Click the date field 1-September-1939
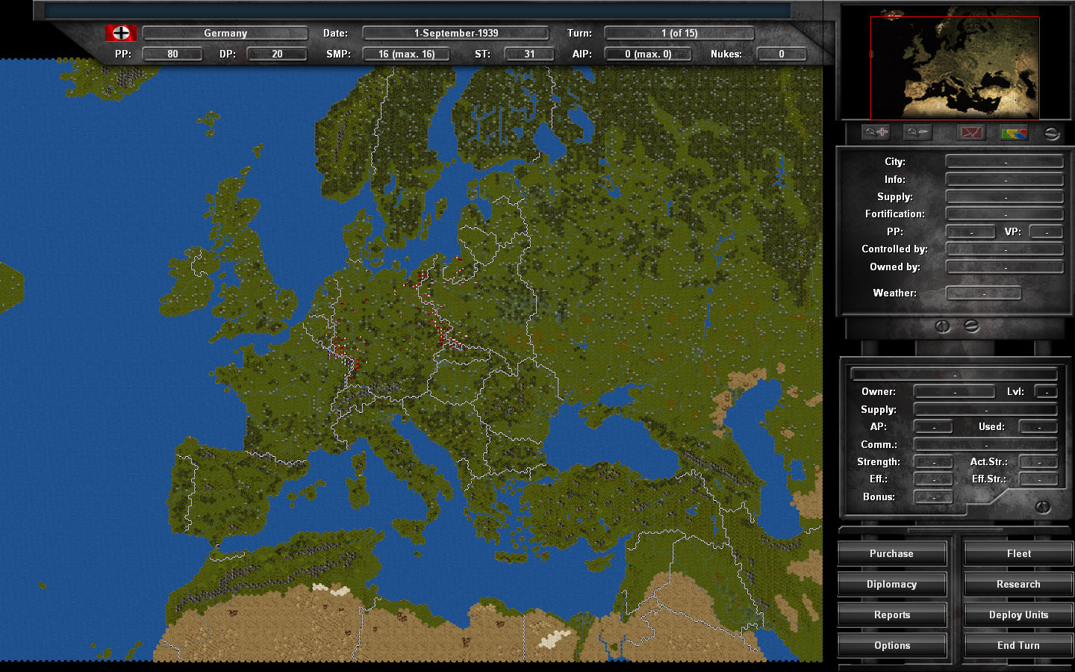1075x672 pixels. click(455, 33)
